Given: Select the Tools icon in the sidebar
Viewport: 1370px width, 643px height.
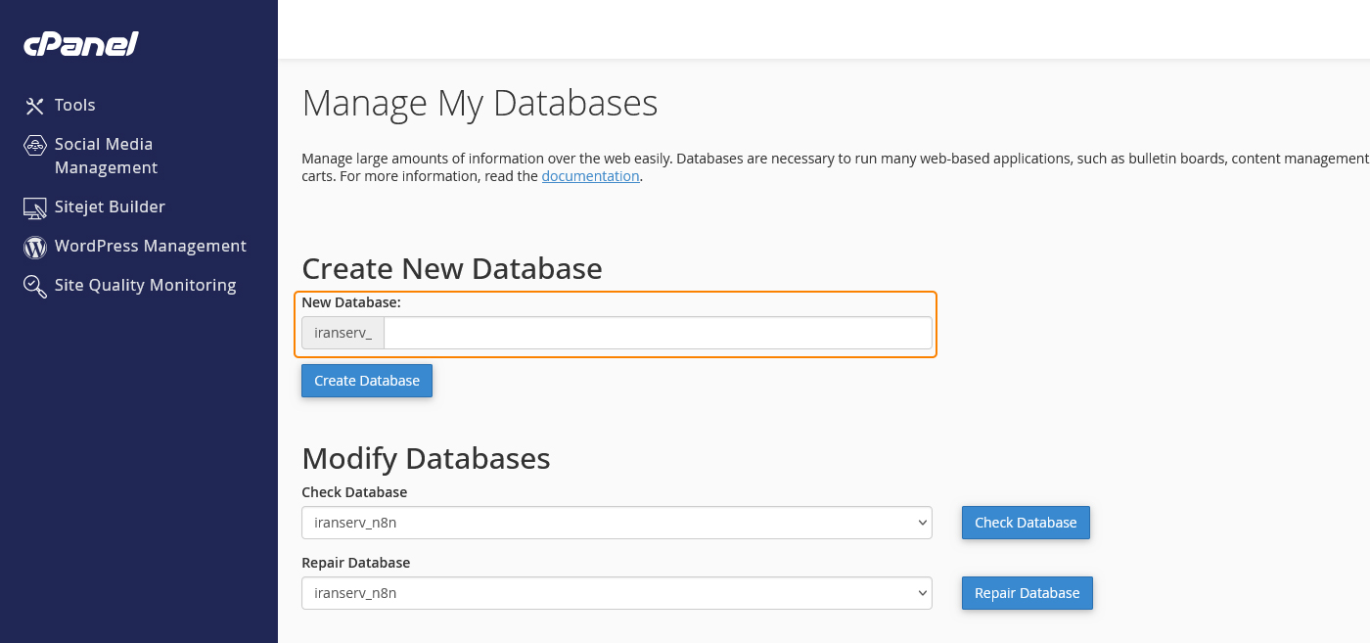Looking at the screenshot, I should click(33, 105).
